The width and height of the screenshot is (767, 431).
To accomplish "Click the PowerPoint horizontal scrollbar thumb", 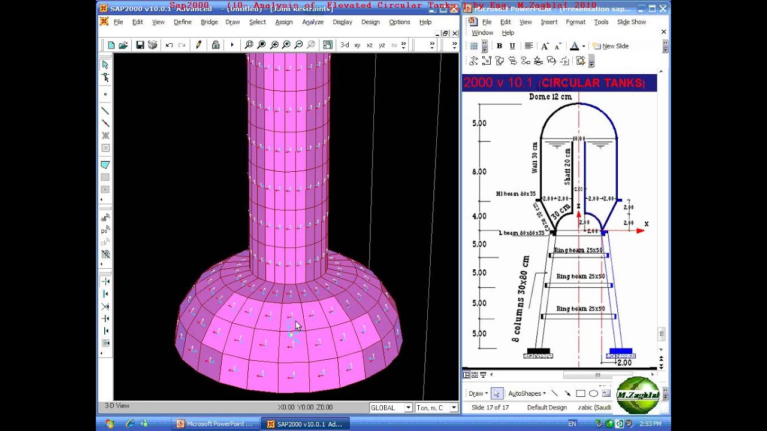I will pyautogui.click(x=597, y=375).
